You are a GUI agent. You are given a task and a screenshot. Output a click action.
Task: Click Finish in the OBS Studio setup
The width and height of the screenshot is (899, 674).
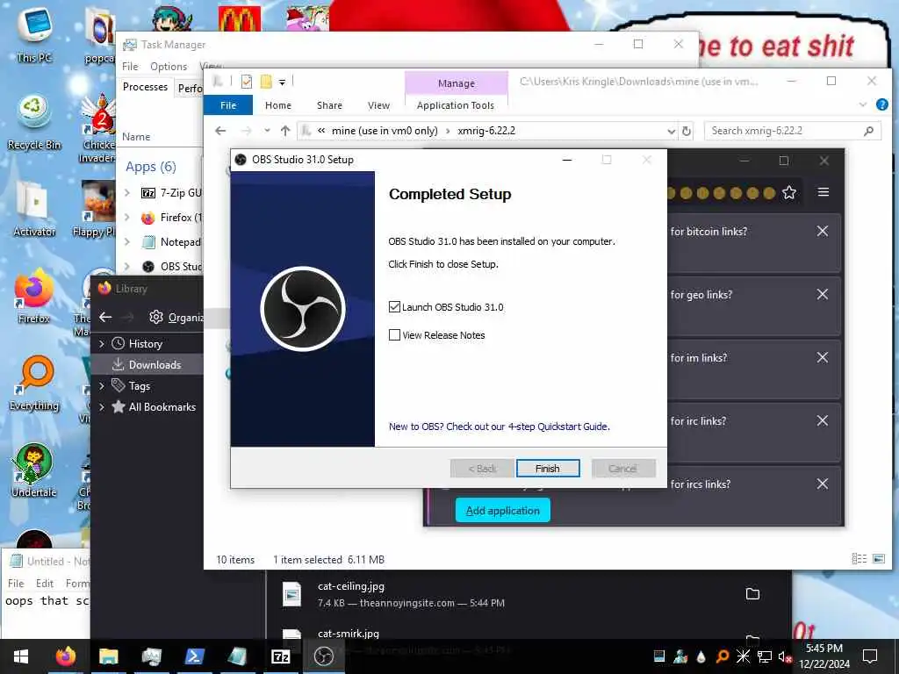point(548,469)
